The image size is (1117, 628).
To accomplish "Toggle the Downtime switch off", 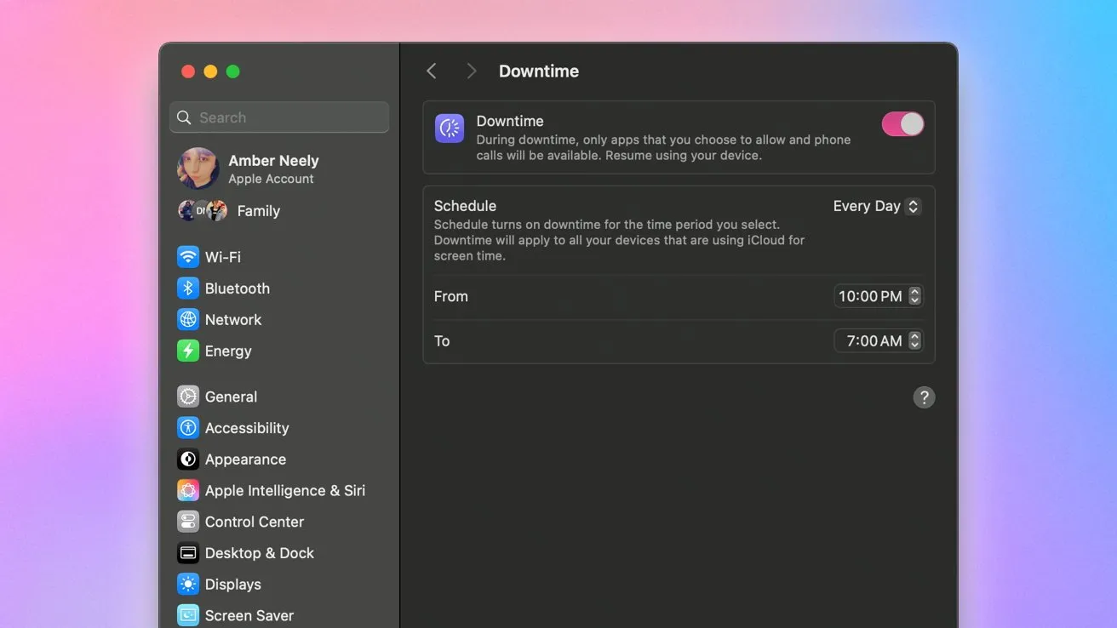I will click(902, 124).
